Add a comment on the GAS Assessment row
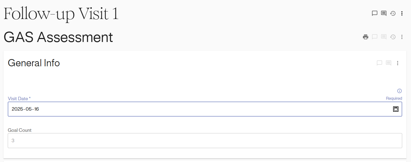This screenshot has height=162, width=411. 375,37
